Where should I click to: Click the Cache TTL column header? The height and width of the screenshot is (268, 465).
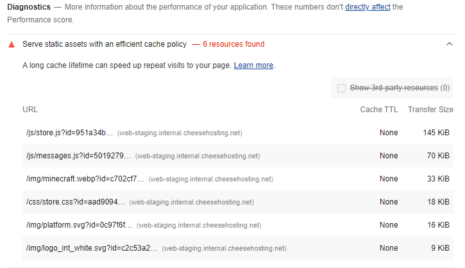click(379, 110)
